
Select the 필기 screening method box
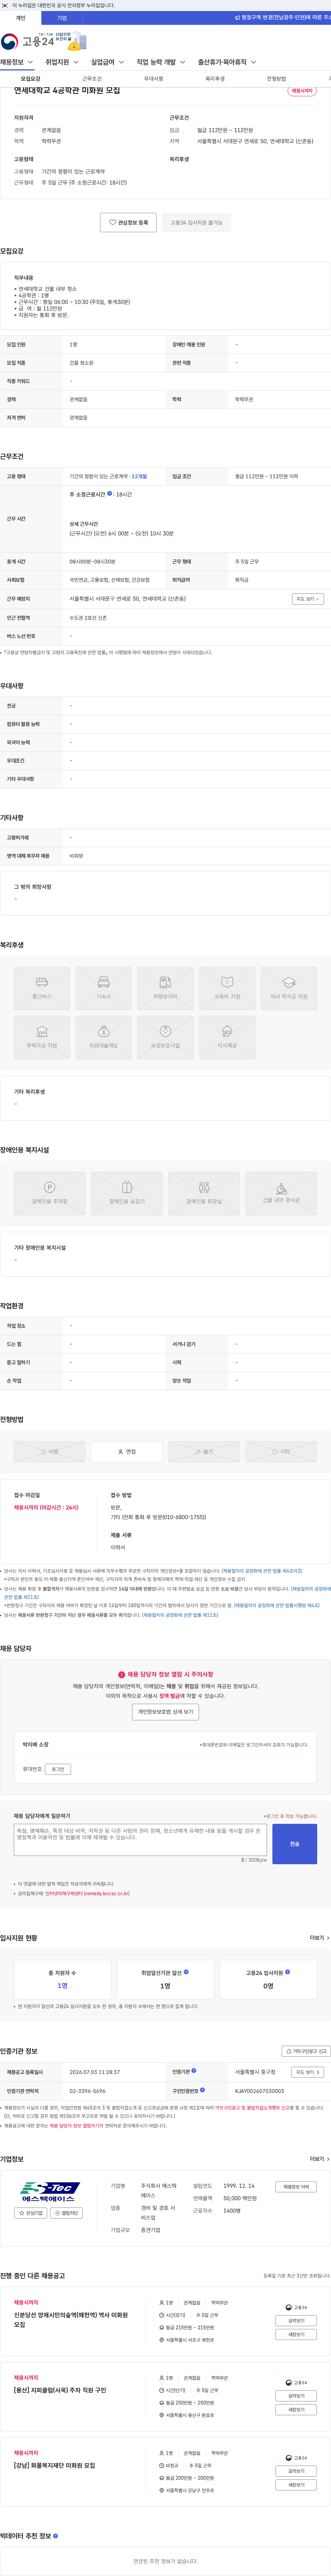pos(204,1452)
